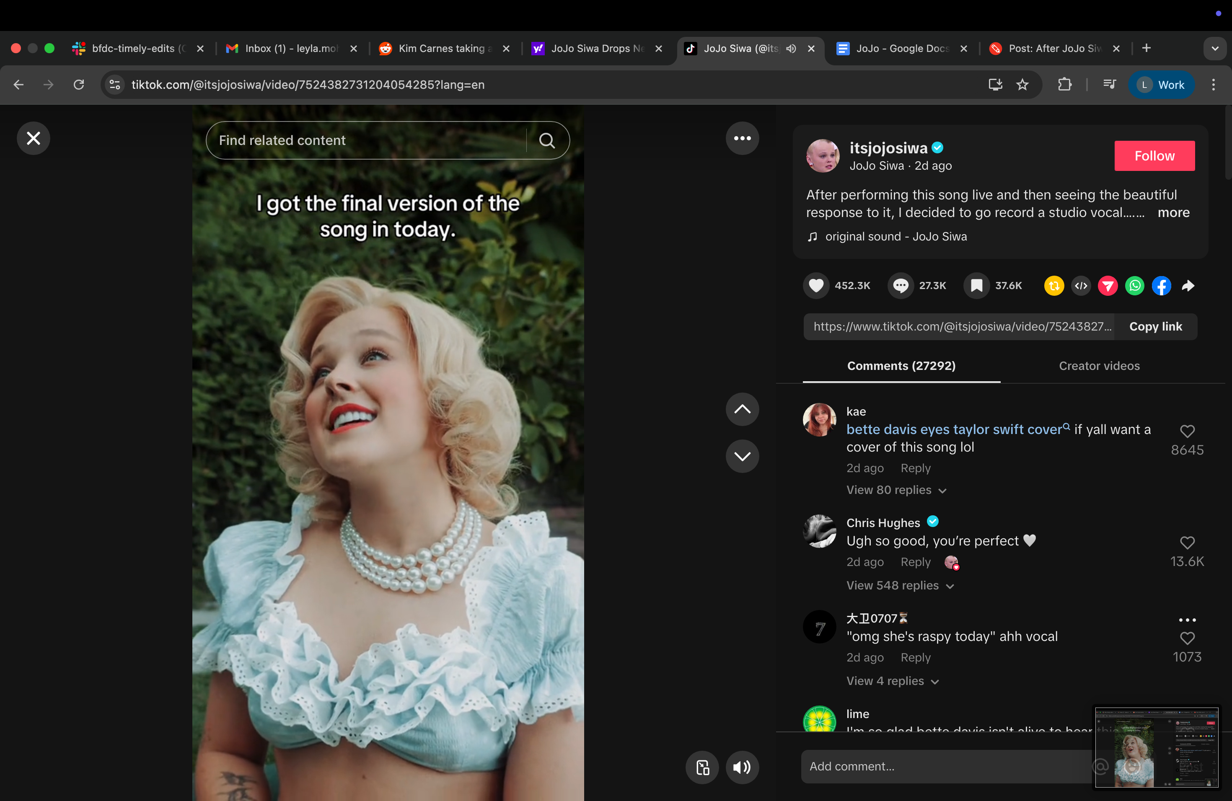The height and width of the screenshot is (801, 1232).
Task: Like the video via heart icon
Action: click(x=816, y=286)
